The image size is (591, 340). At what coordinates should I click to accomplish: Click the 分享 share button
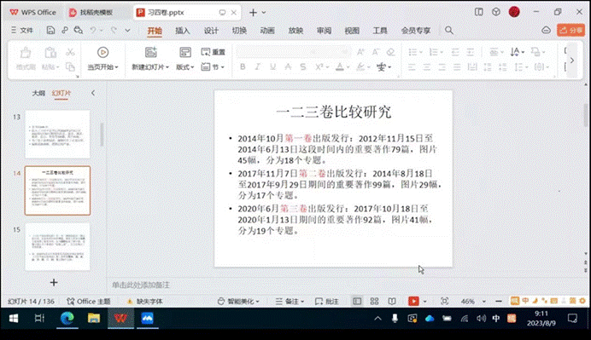[571, 30]
